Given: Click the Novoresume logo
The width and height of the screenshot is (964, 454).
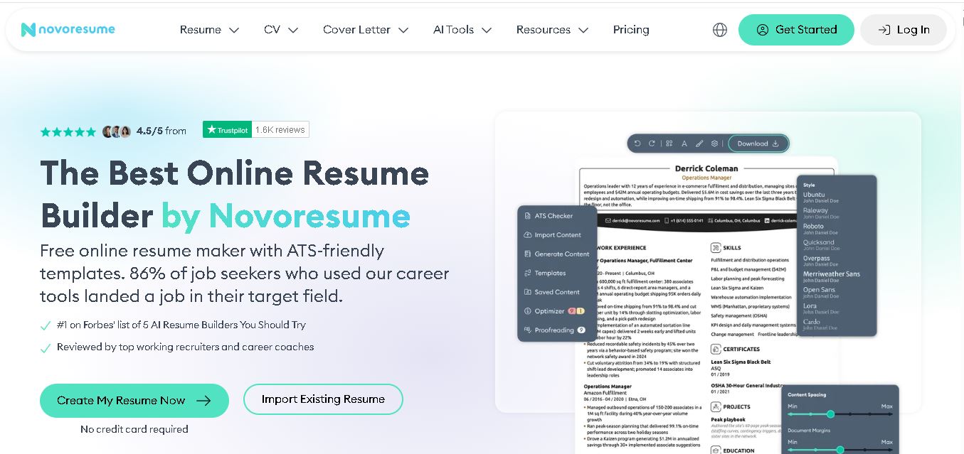Looking at the screenshot, I should (x=68, y=29).
